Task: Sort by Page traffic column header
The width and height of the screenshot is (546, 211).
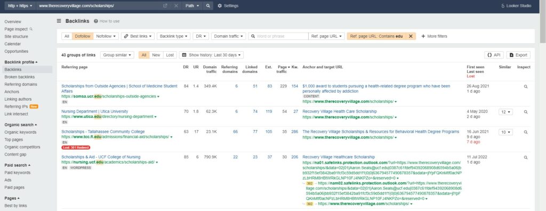Action: [x=282, y=69]
